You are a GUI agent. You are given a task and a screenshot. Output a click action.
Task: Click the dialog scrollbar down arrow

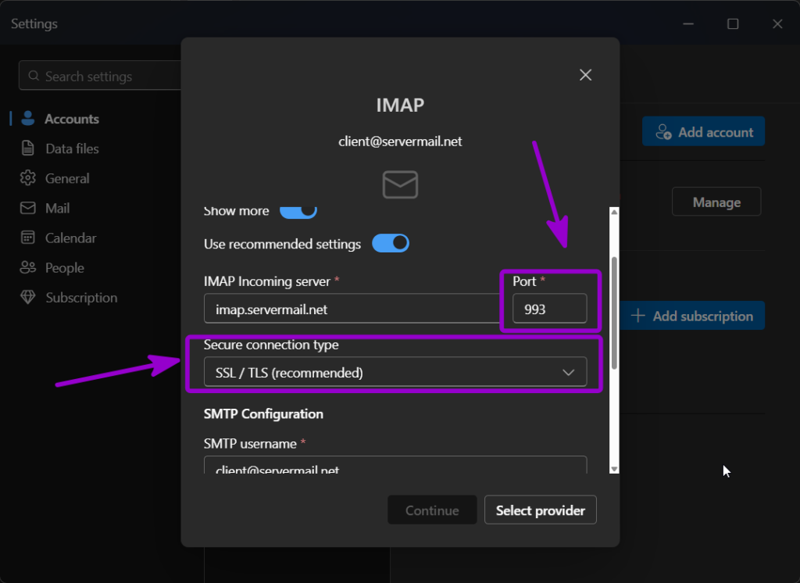tap(614, 469)
